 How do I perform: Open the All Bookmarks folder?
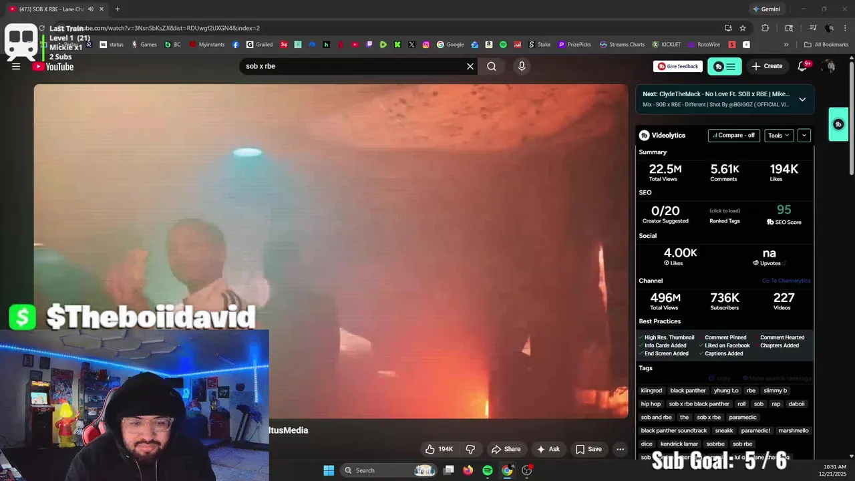point(826,45)
